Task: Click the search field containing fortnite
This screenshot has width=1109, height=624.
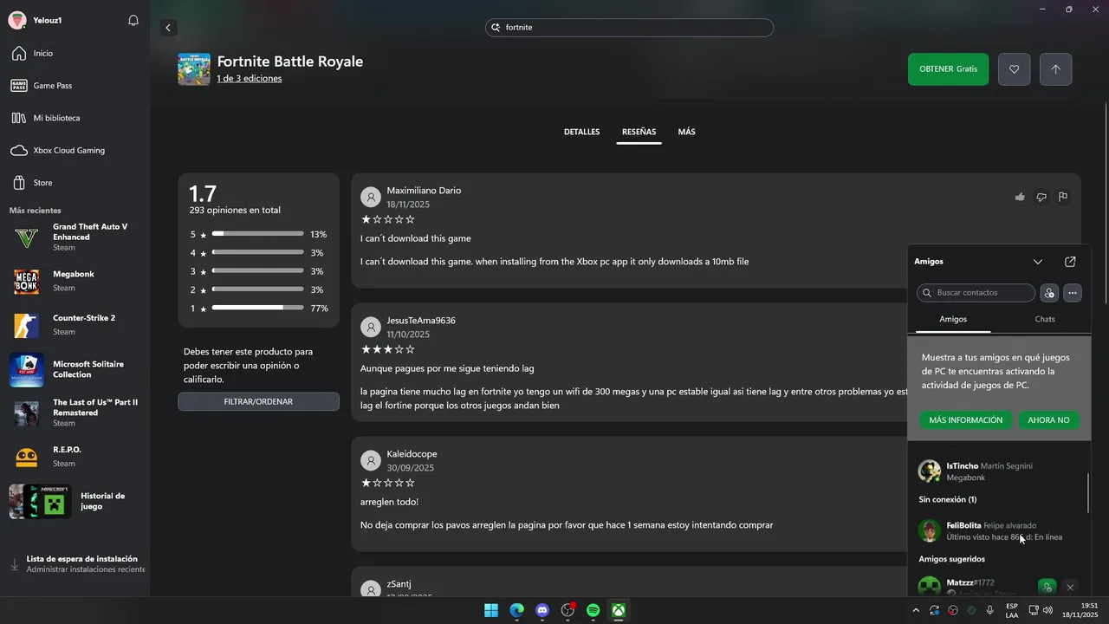Action: point(629,28)
